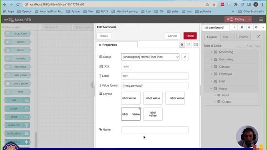Select the Properties tab in the editor
This screenshot has width=267, height=150.
117,45
